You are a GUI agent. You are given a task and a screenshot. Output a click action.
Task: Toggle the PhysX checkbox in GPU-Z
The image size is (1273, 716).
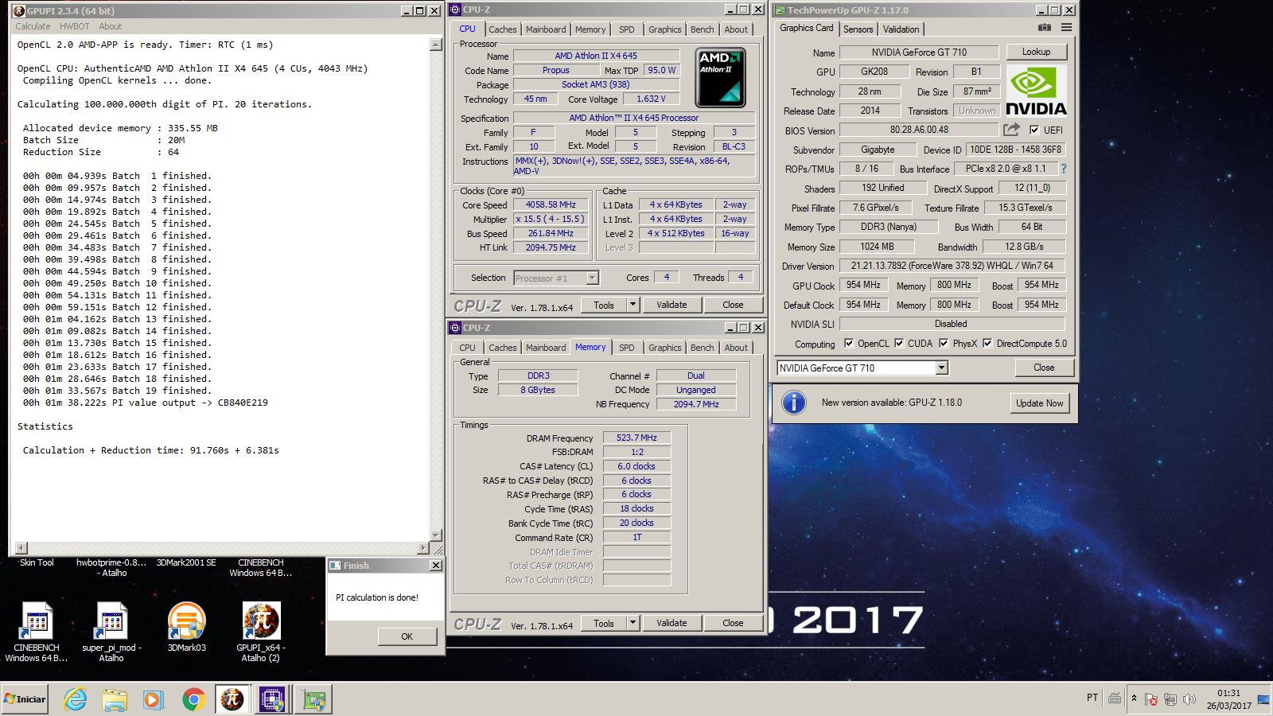tap(944, 344)
